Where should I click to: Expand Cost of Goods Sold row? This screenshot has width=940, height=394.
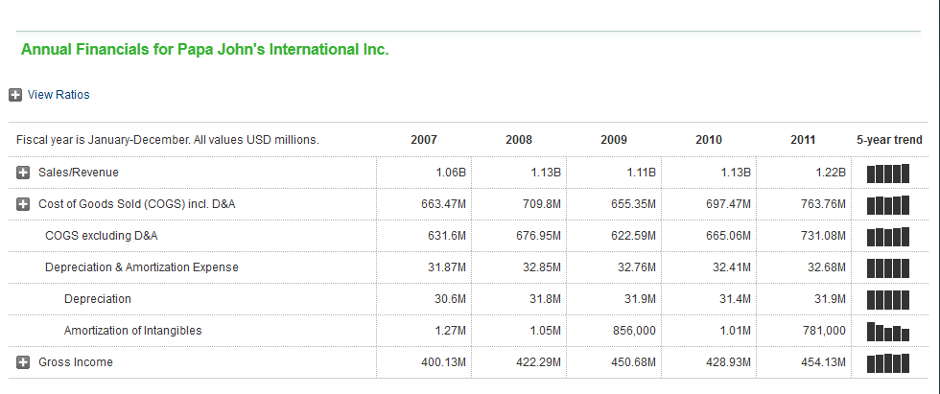point(23,204)
